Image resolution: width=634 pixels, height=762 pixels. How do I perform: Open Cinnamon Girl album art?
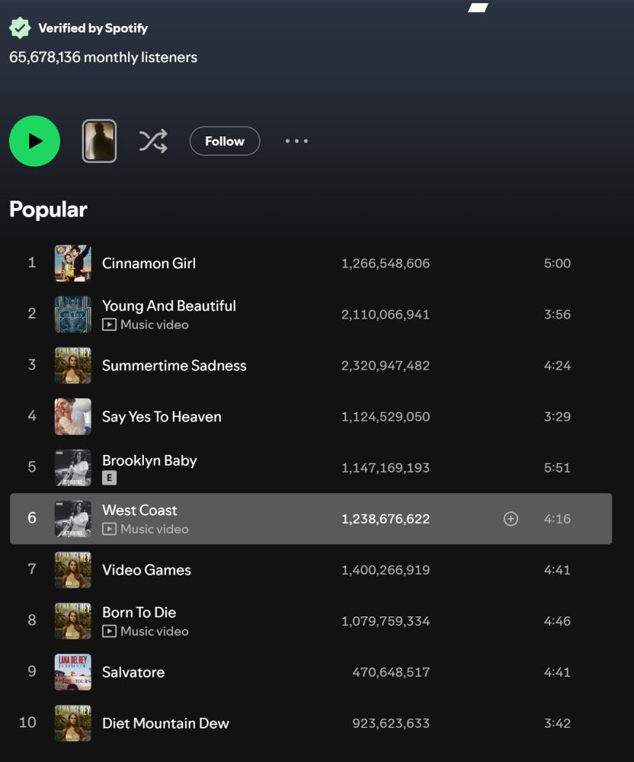click(73, 264)
